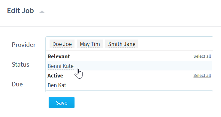Choose Benni Kate from Relevant list
Viewport: 221px width, 117px height.
[x=60, y=66]
